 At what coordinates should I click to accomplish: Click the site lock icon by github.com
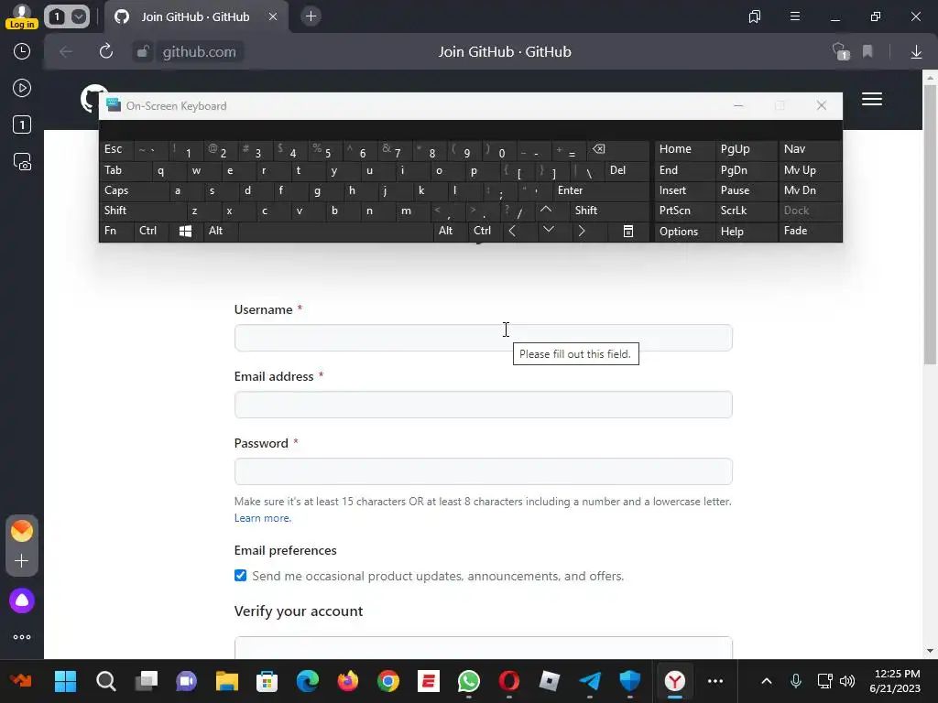click(143, 52)
